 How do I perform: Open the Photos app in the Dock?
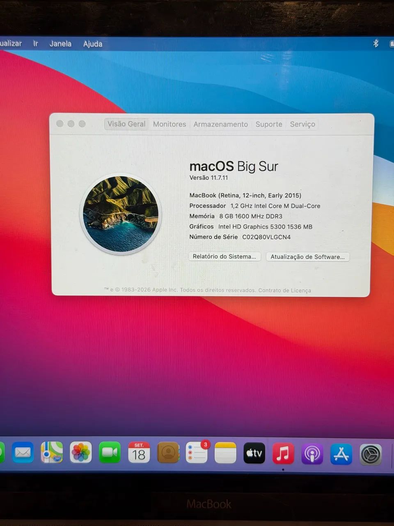coord(81,452)
